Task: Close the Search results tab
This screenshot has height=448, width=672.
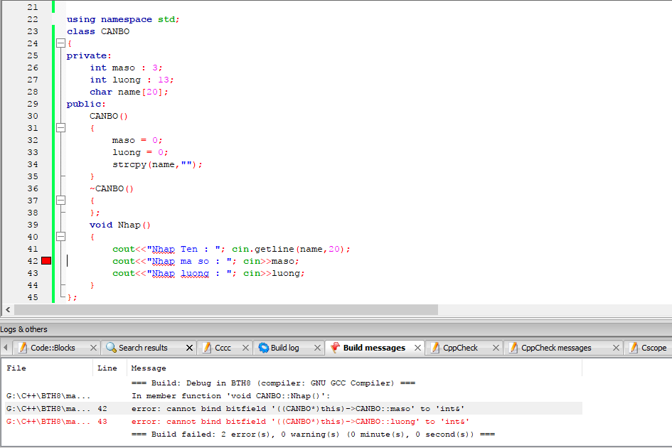Action: tap(189, 348)
